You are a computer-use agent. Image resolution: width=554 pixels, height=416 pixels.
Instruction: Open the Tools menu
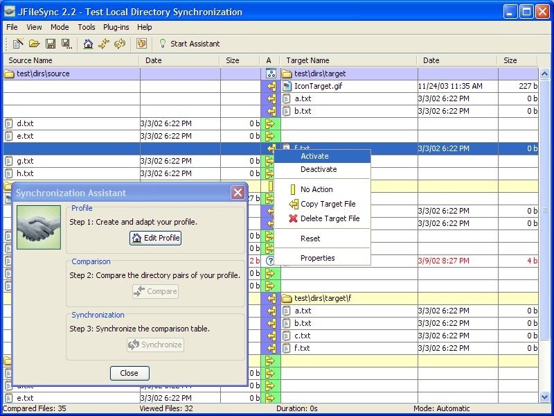click(x=86, y=27)
